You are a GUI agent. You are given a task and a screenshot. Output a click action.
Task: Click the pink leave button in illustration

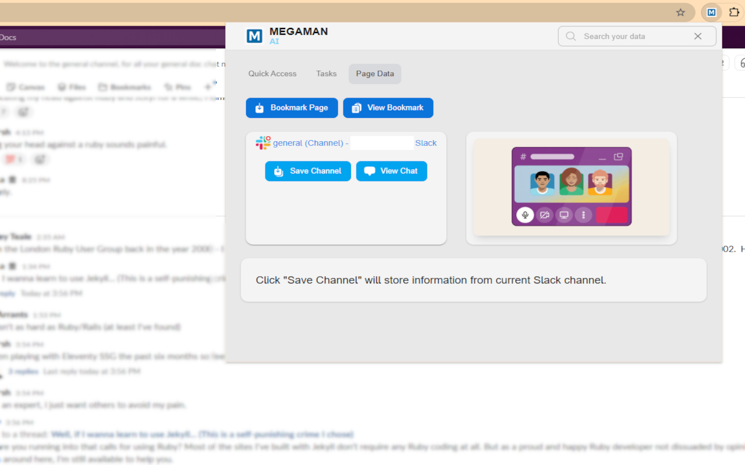pyautogui.click(x=611, y=215)
